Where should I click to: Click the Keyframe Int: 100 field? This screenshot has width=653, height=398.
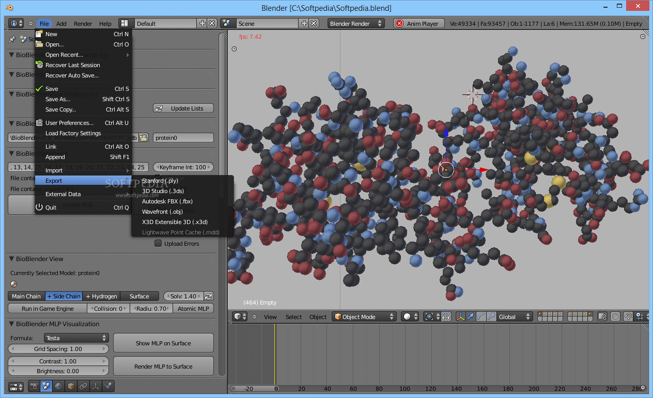pyautogui.click(x=183, y=167)
